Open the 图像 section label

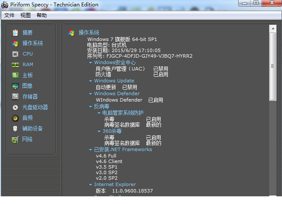(27, 86)
